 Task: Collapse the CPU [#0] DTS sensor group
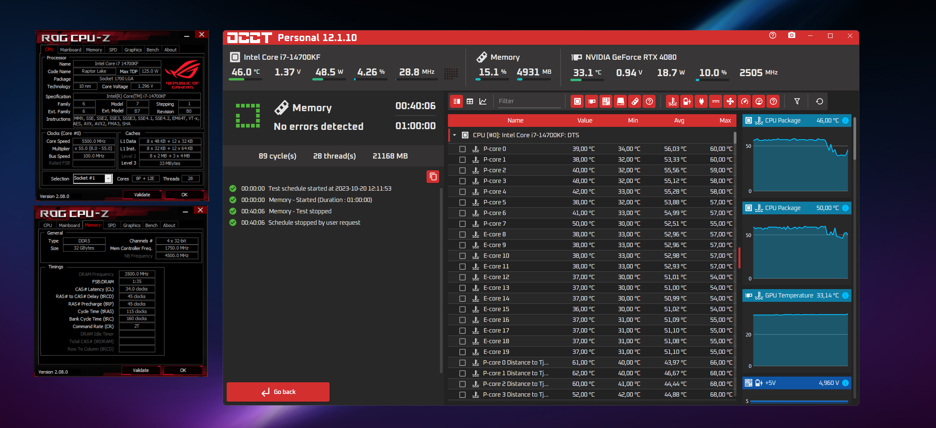tap(454, 135)
